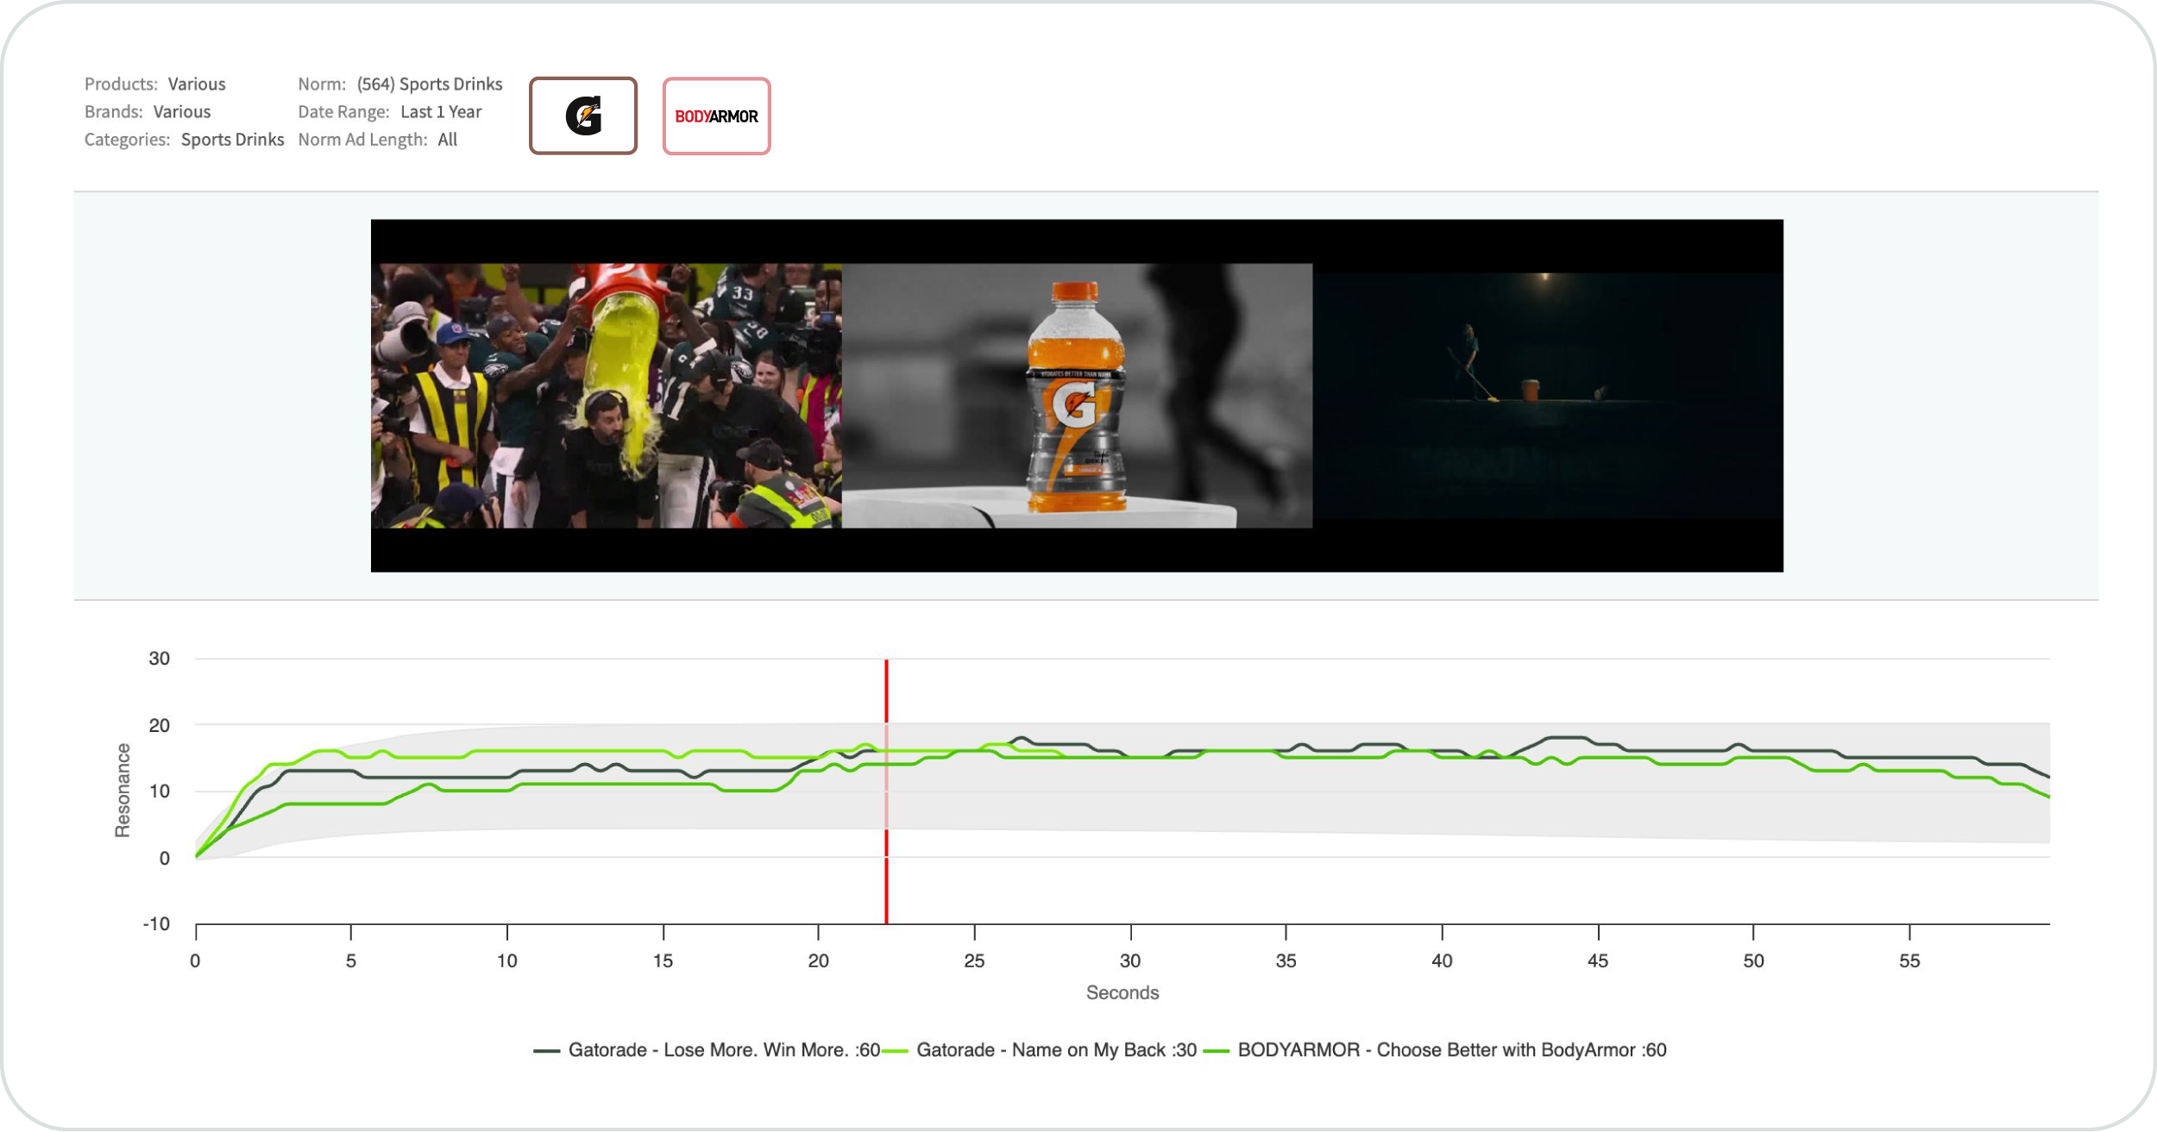Click the Norm value '(564) Sports Drinks'
This screenshot has height=1132, width=2157.
(x=430, y=84)
